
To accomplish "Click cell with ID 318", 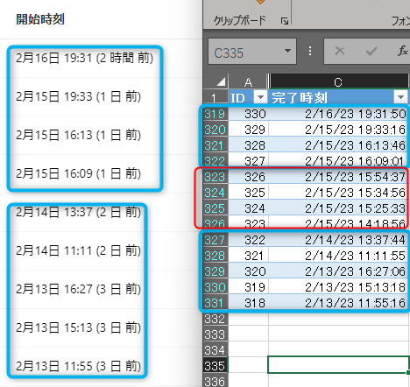I will [x=248, y=303].
